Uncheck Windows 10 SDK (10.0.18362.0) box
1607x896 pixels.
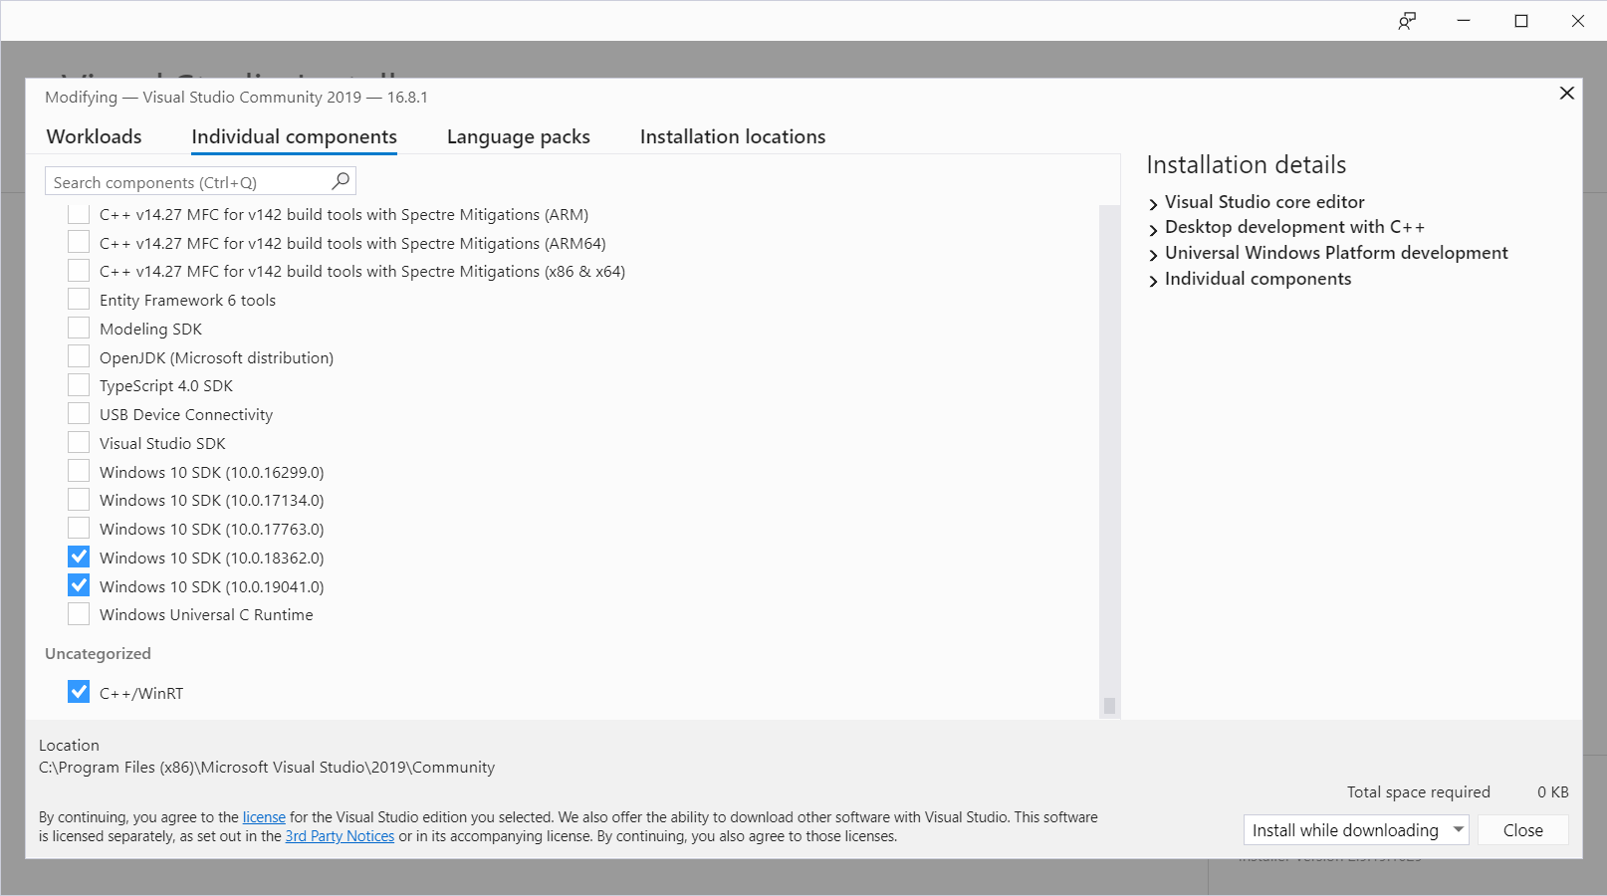pyautogui.click(x=79, y=558)
